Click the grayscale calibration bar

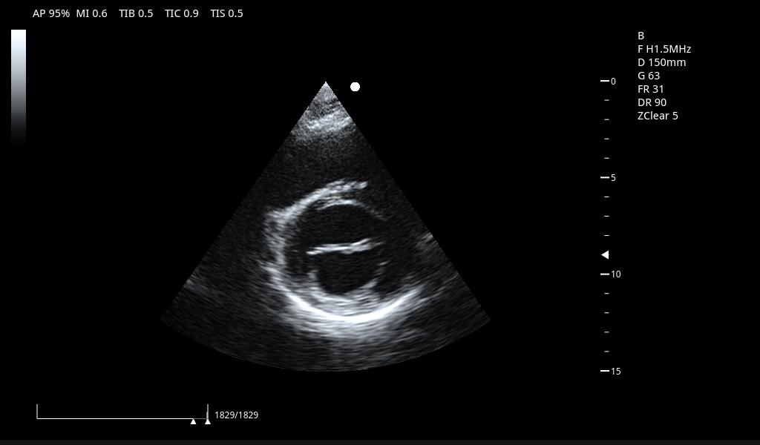(18, 85)
